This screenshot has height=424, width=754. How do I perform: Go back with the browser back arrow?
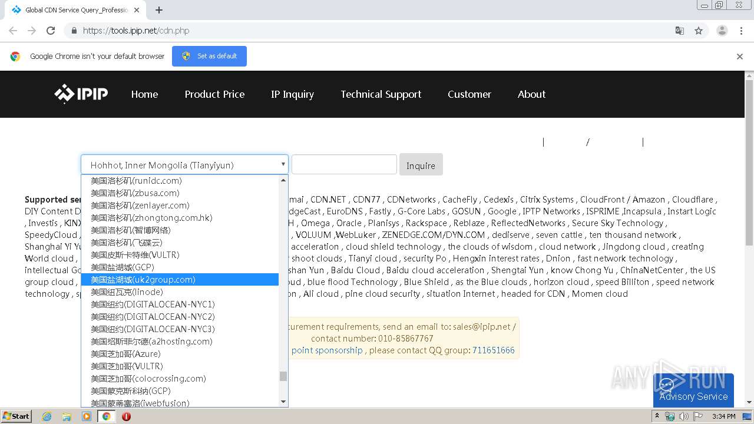point(13,31)
